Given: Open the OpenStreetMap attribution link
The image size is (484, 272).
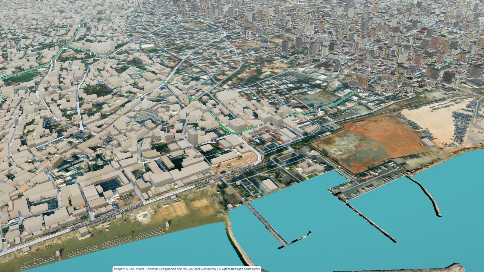Looking at the screenshot, I should [232, 269].
